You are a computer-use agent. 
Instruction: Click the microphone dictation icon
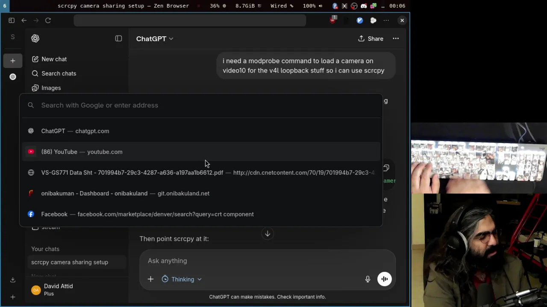[x=368, y=279]
